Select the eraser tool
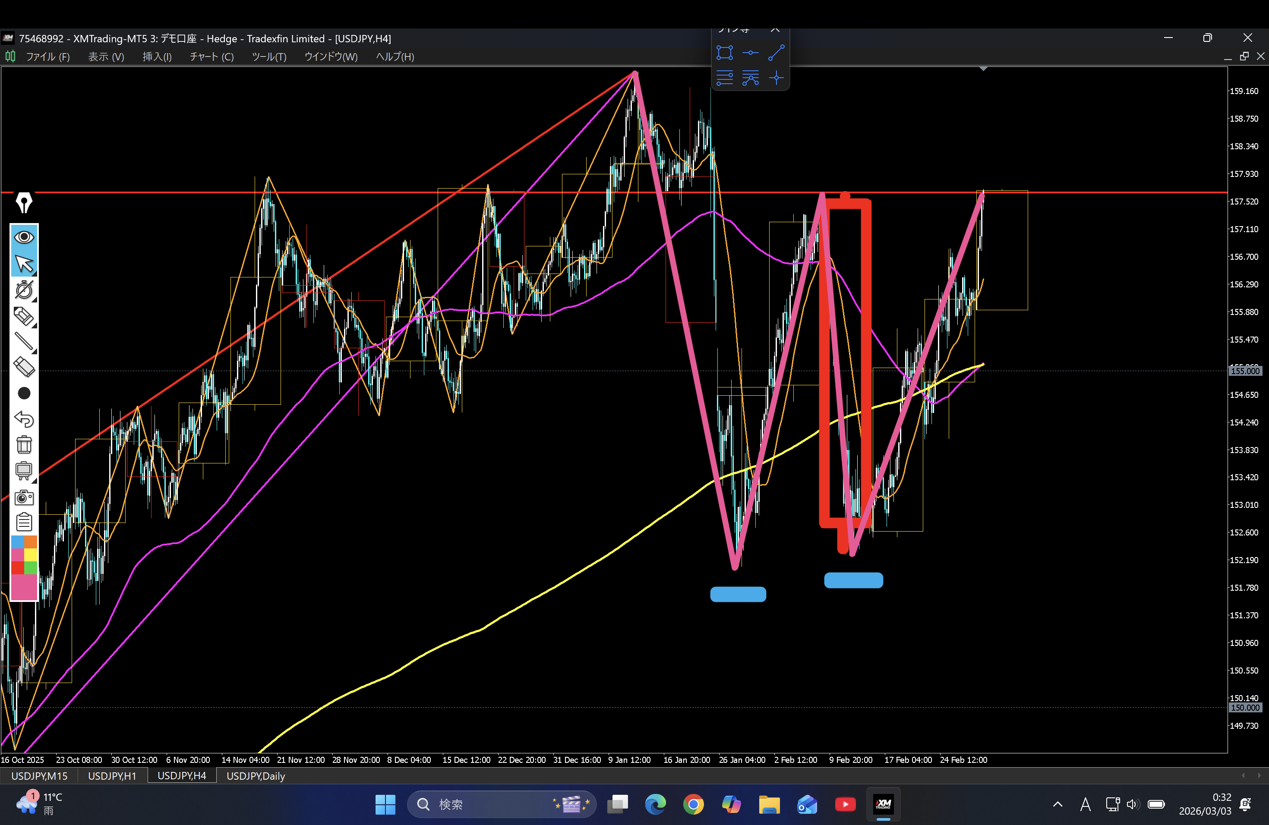This screenshot has height=825, width=1269. pos(24,367)
